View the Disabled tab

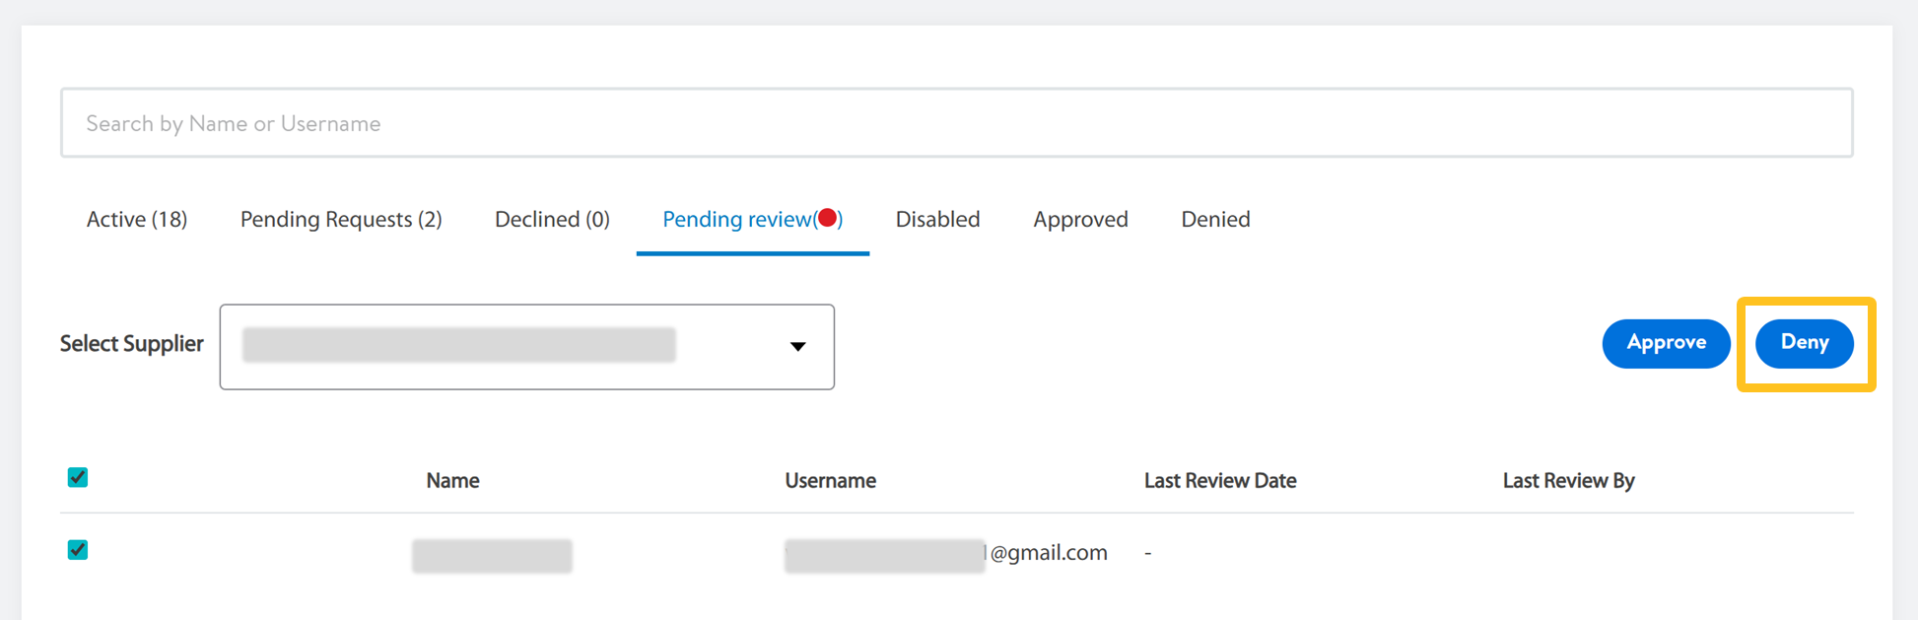click(x=937, y=219)
